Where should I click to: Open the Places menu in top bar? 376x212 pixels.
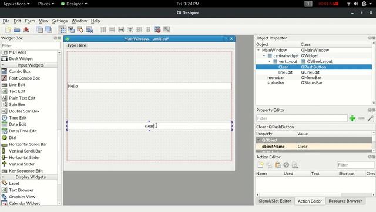tap(46, 4)
